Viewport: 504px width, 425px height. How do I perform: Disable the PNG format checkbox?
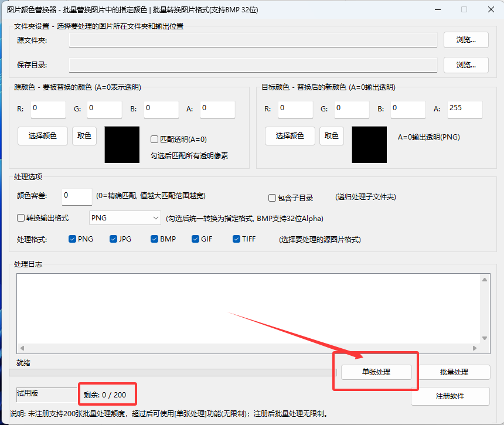click(x=71, y=239)
